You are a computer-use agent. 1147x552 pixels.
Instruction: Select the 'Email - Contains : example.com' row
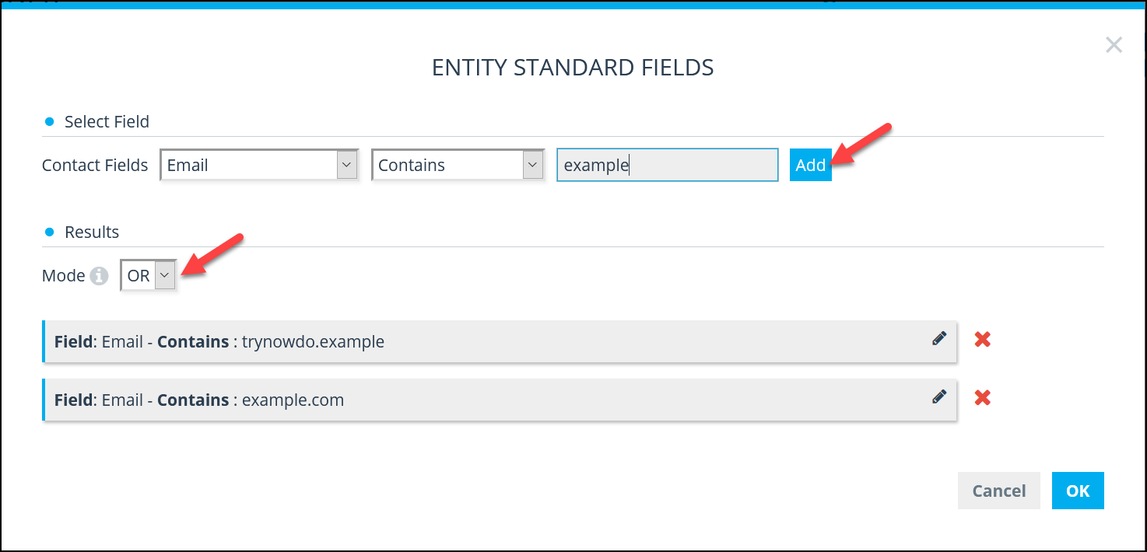coord(500,400)
